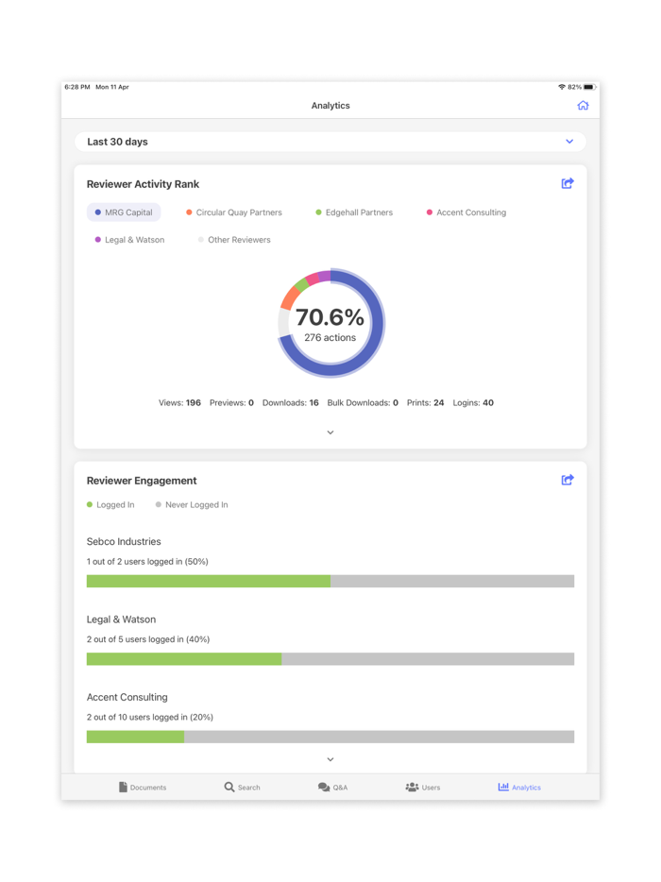Expand the Reviewer Engagement details chevron

pos(330,758)
